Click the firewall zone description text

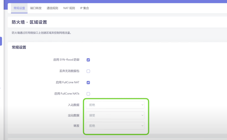point(41,33)
